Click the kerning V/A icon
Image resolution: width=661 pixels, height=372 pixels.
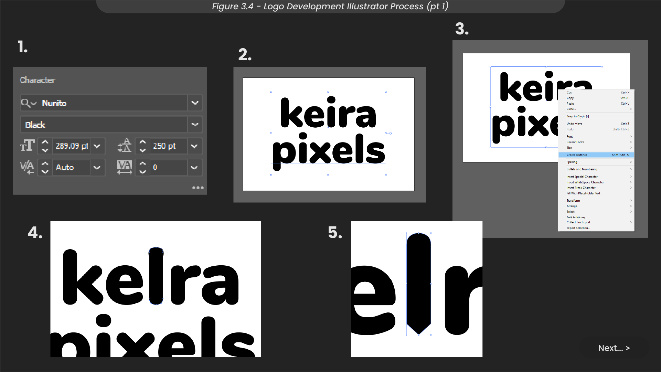pyautogui.click(x=27, y=168)
